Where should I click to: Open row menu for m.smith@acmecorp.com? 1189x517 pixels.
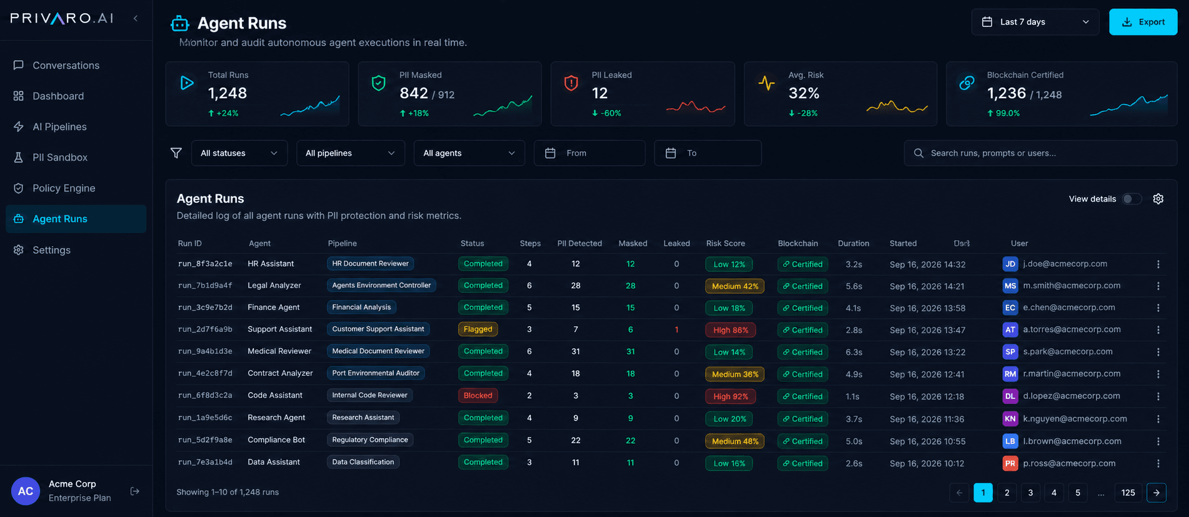coord(1158,286)
